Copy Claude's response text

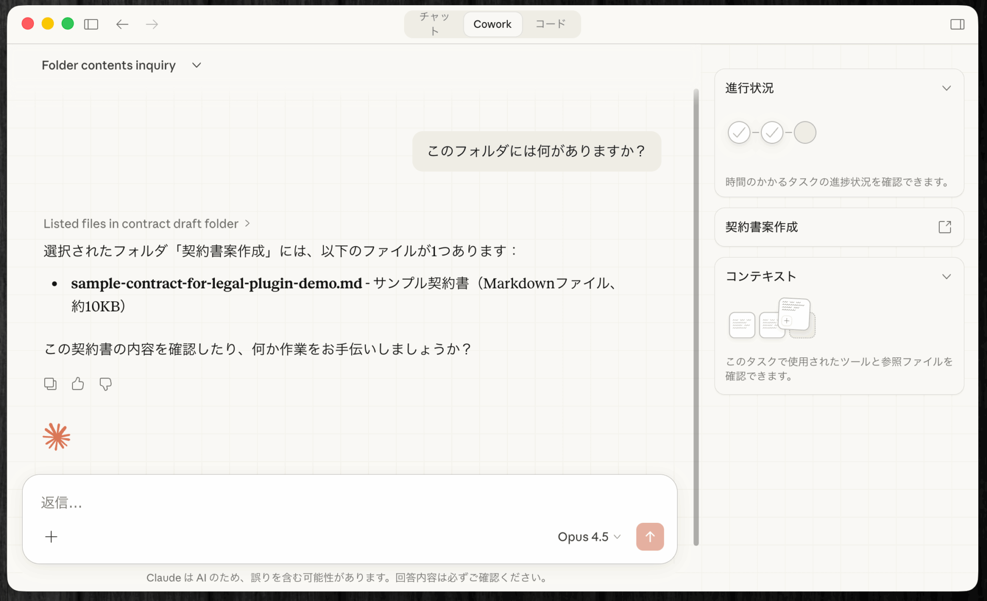click(x=50, y=384)
